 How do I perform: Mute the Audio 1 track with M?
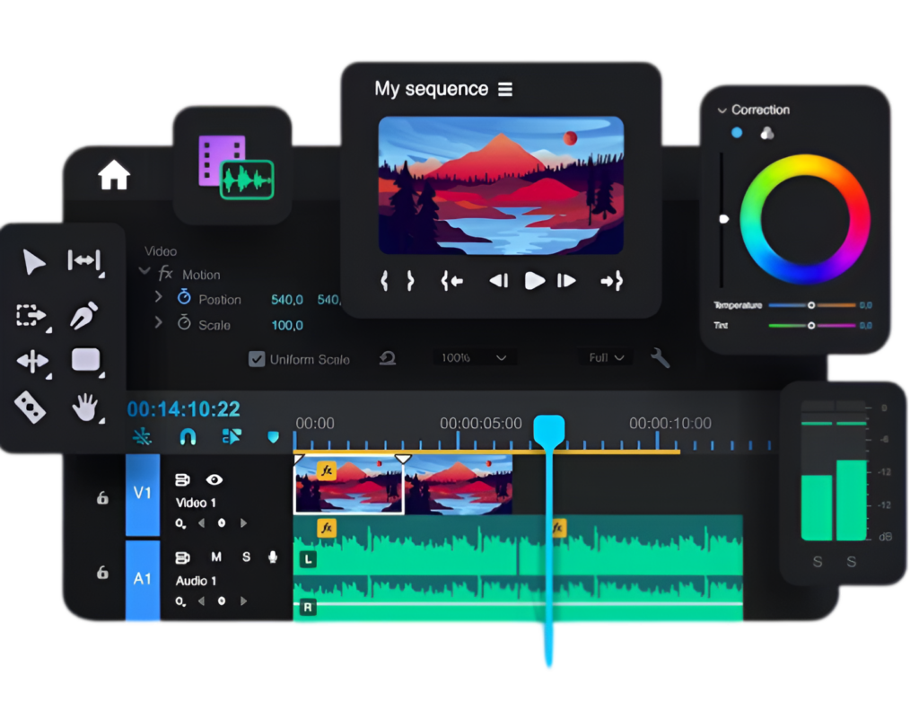[x=216, y=557]
